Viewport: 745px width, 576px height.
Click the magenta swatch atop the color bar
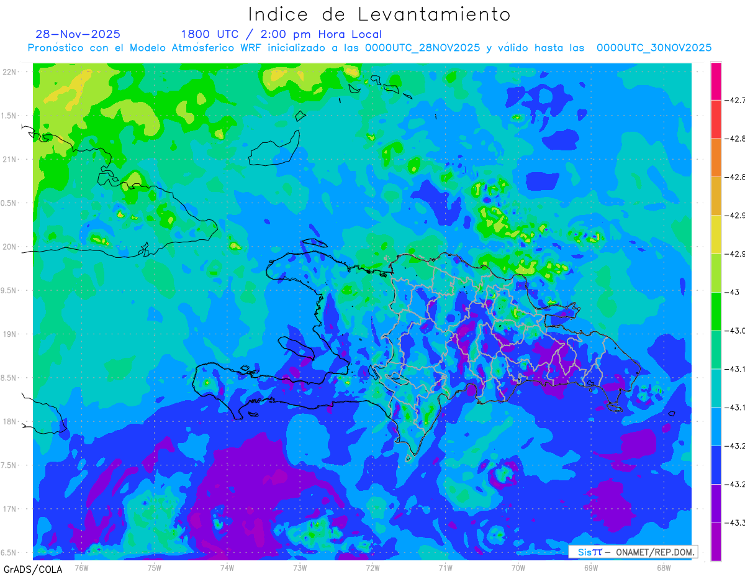(x=716, y=81)
